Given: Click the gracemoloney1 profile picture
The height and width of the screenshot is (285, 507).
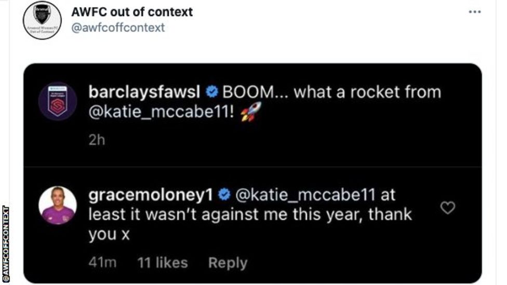Looking at the screenshot, I should pyautogui.click(x=58, y=205).
